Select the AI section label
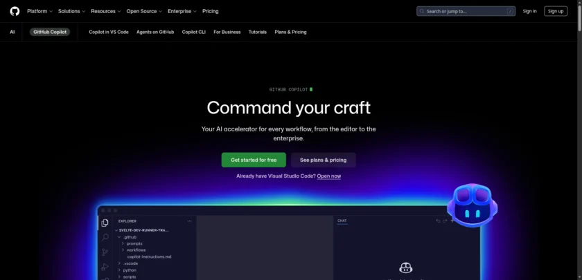 point(12,32)
